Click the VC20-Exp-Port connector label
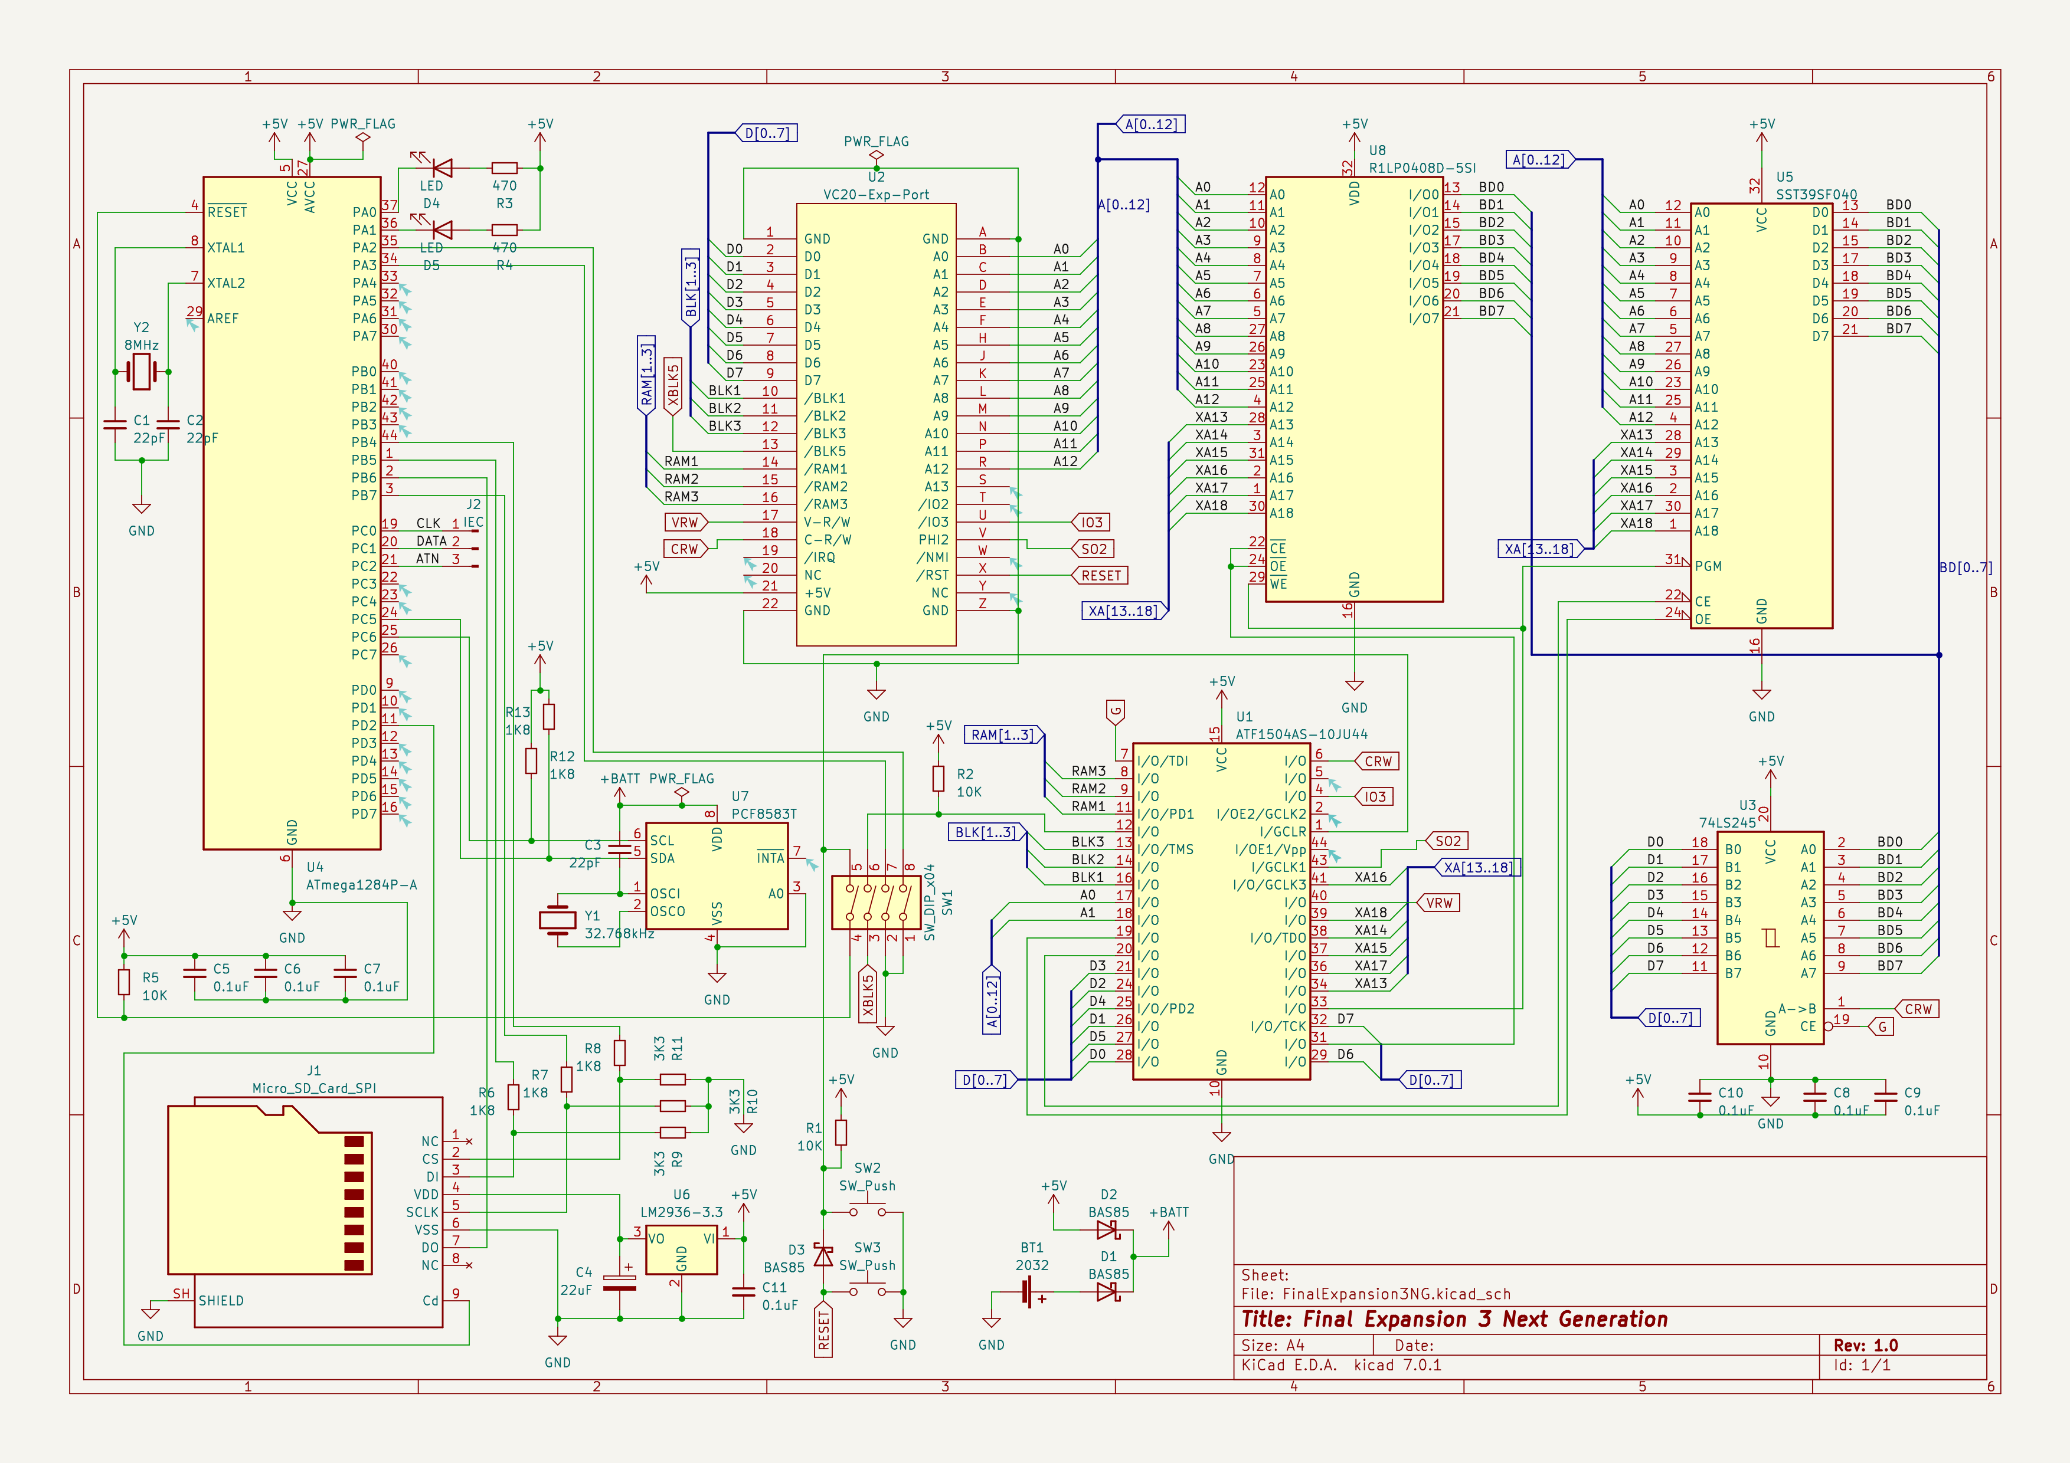The image size is (2070, 1463). [x=875, y=195]
